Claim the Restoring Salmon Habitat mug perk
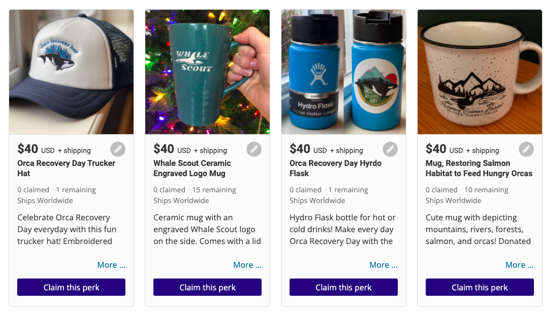Viewport: 549px width, 313px height. [x=480, y=287]
